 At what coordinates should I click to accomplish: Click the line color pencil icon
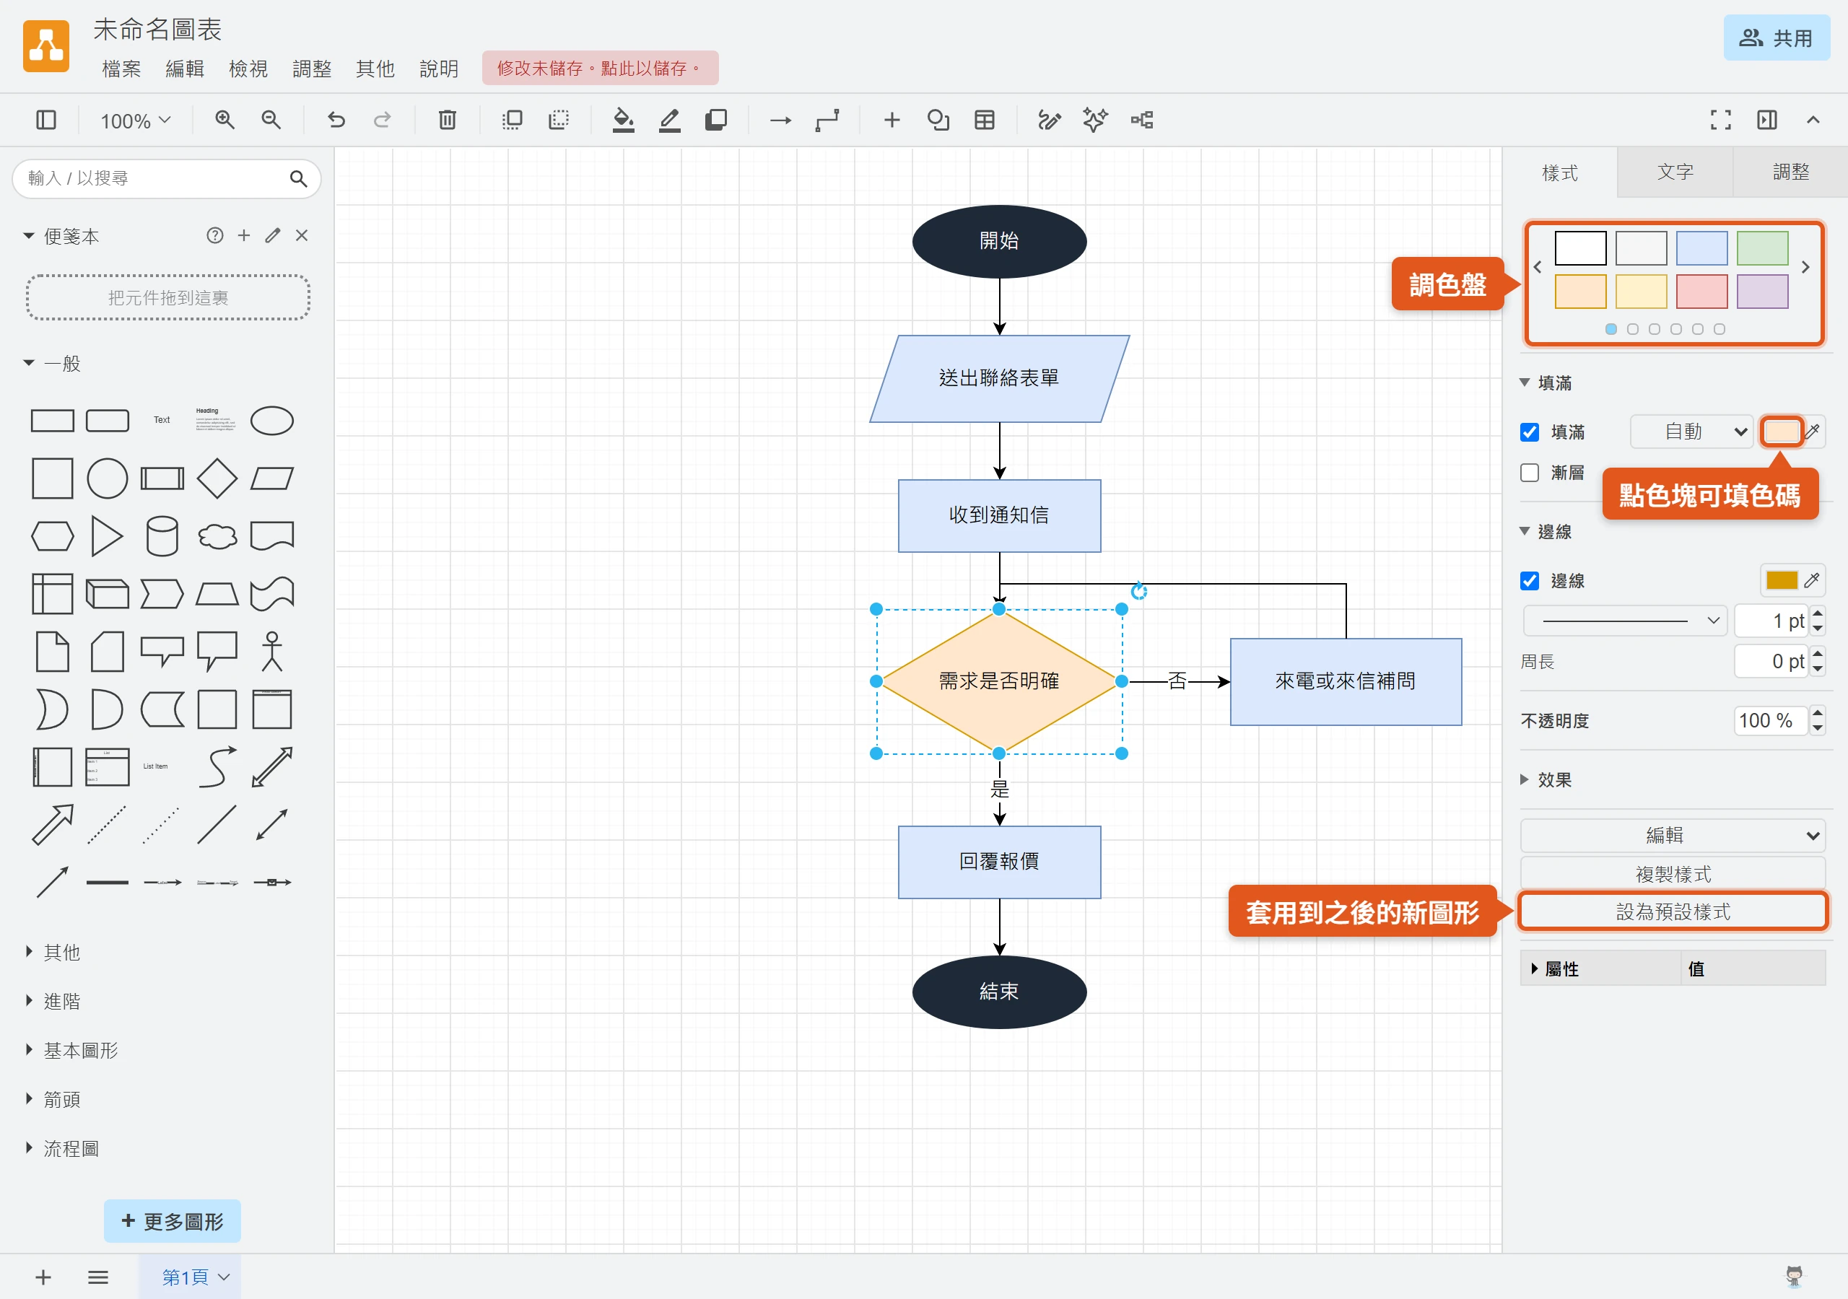670,121
